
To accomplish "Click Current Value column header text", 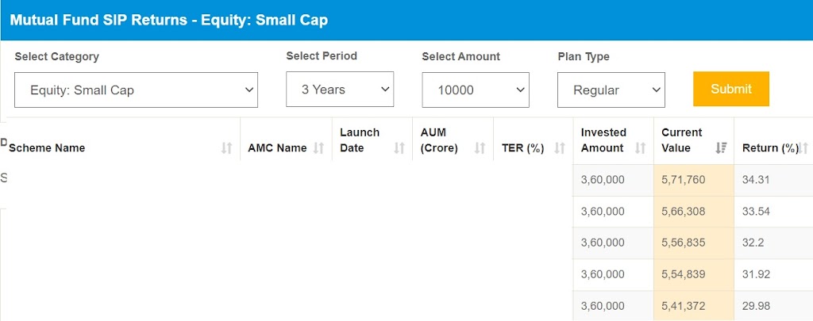I will (x=682, y=140).
